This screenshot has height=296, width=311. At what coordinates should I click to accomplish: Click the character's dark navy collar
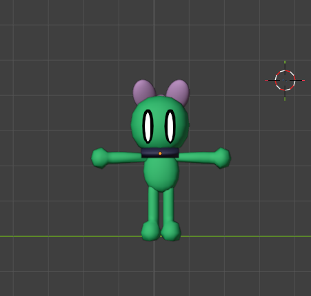tap(160, 153)
